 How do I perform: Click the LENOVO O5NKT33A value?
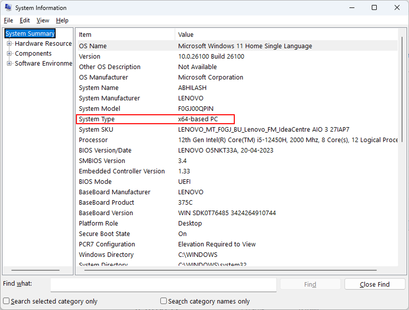[x=226, y=151]
